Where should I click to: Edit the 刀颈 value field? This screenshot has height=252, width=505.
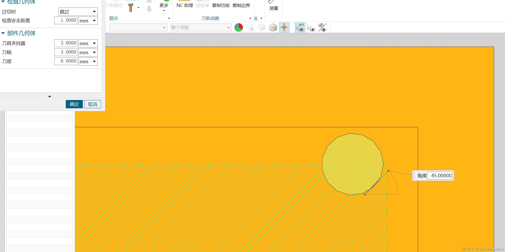(x=66, y=61)
